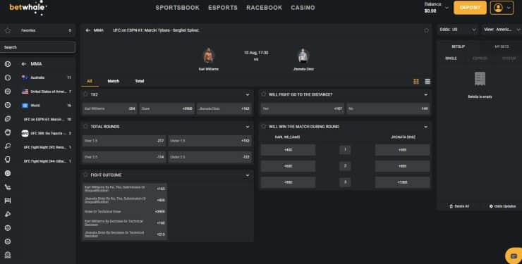Open the Favorites star in sidebar
Screen dimensions: 522x264
[8, 30]
